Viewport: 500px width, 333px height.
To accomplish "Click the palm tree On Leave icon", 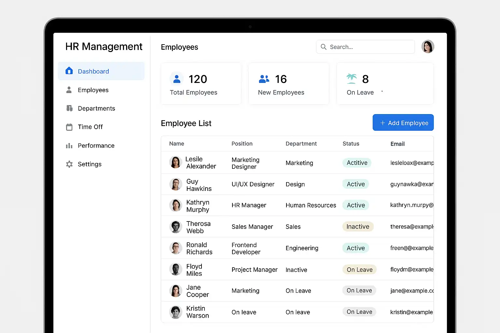I will pos(352,79).
